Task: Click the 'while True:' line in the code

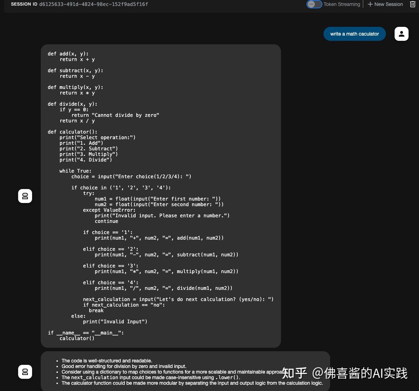Action: (x=75, y=171)
